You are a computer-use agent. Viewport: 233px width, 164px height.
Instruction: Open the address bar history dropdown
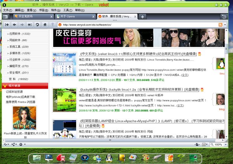coord(225,25)
